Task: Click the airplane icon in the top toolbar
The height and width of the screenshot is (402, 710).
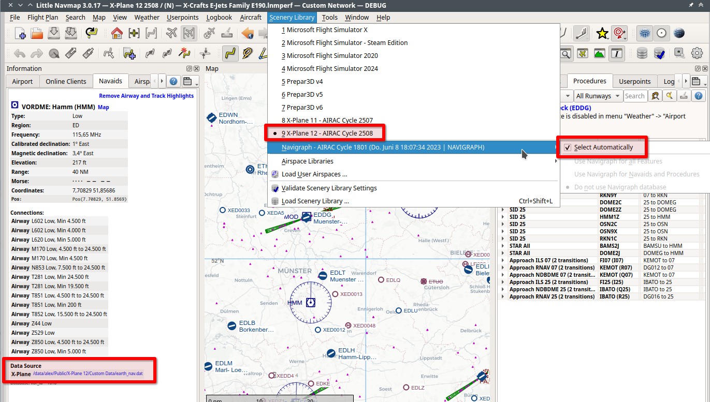Action: tap(172, 34)
